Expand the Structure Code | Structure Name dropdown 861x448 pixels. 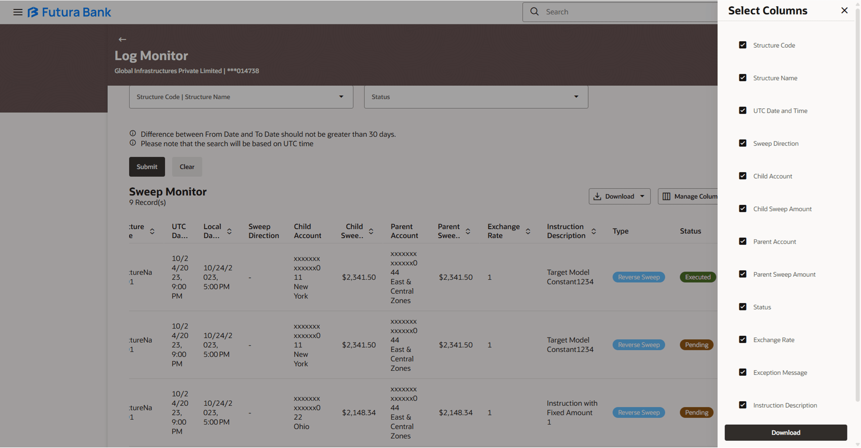click(x=241, y=97)
